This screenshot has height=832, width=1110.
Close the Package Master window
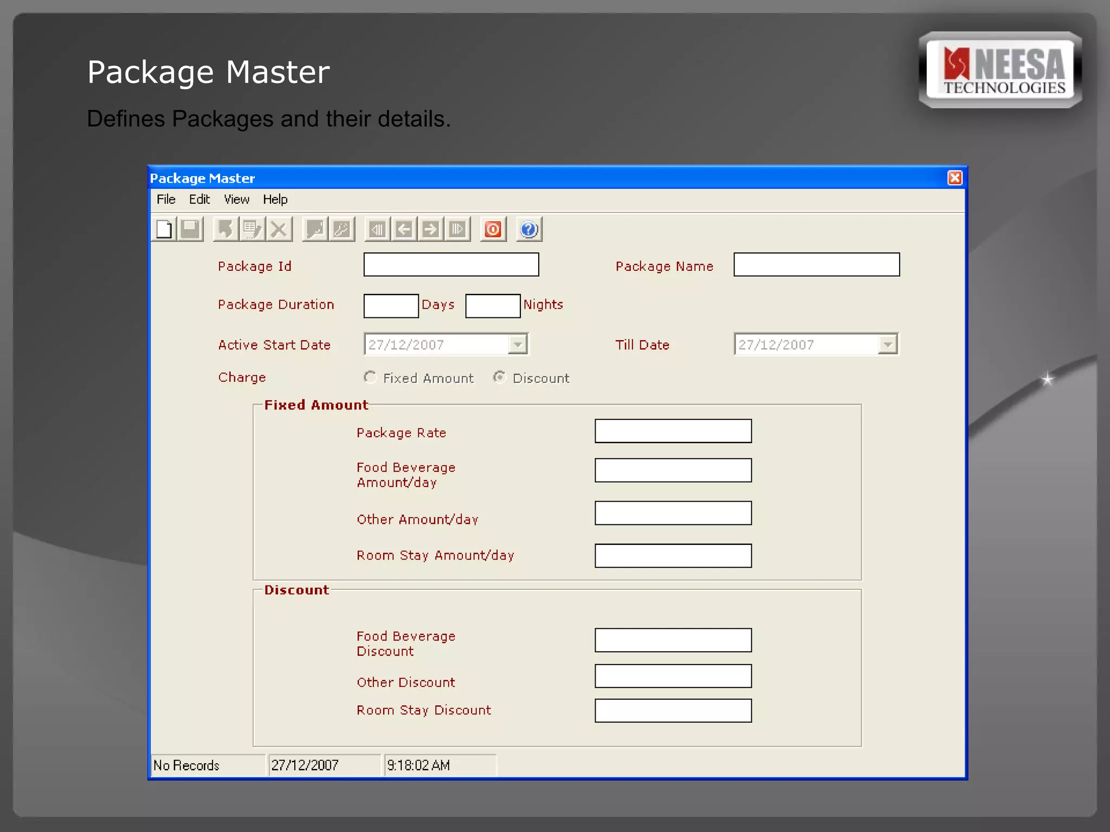[954, 178]
